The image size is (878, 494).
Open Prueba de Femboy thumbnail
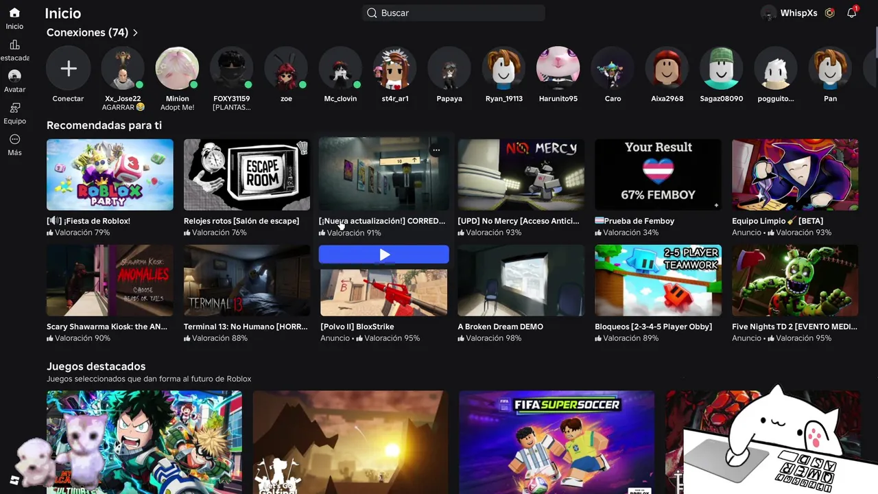(658, 175)
